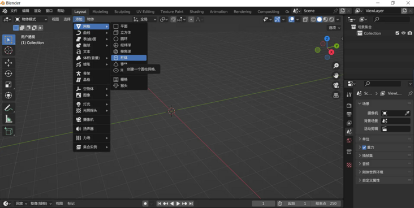Switch to the Shading workspace tab
414x208 pixels.
pyautogui.click(x=196, y=12)
